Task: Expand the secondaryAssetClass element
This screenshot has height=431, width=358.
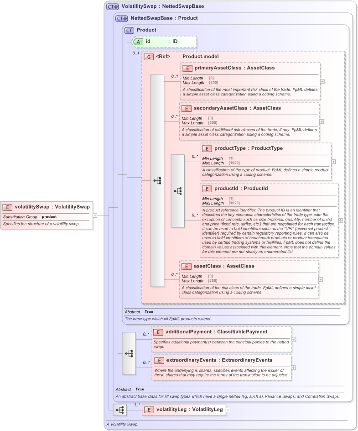Action: (x=322, y=121)
